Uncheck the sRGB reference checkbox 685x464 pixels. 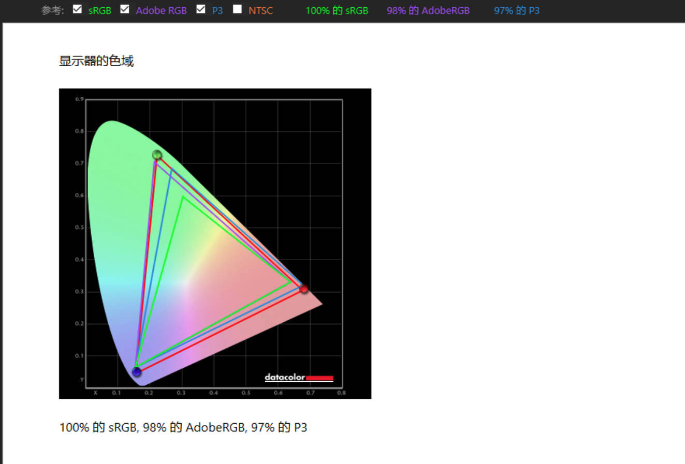77,9
